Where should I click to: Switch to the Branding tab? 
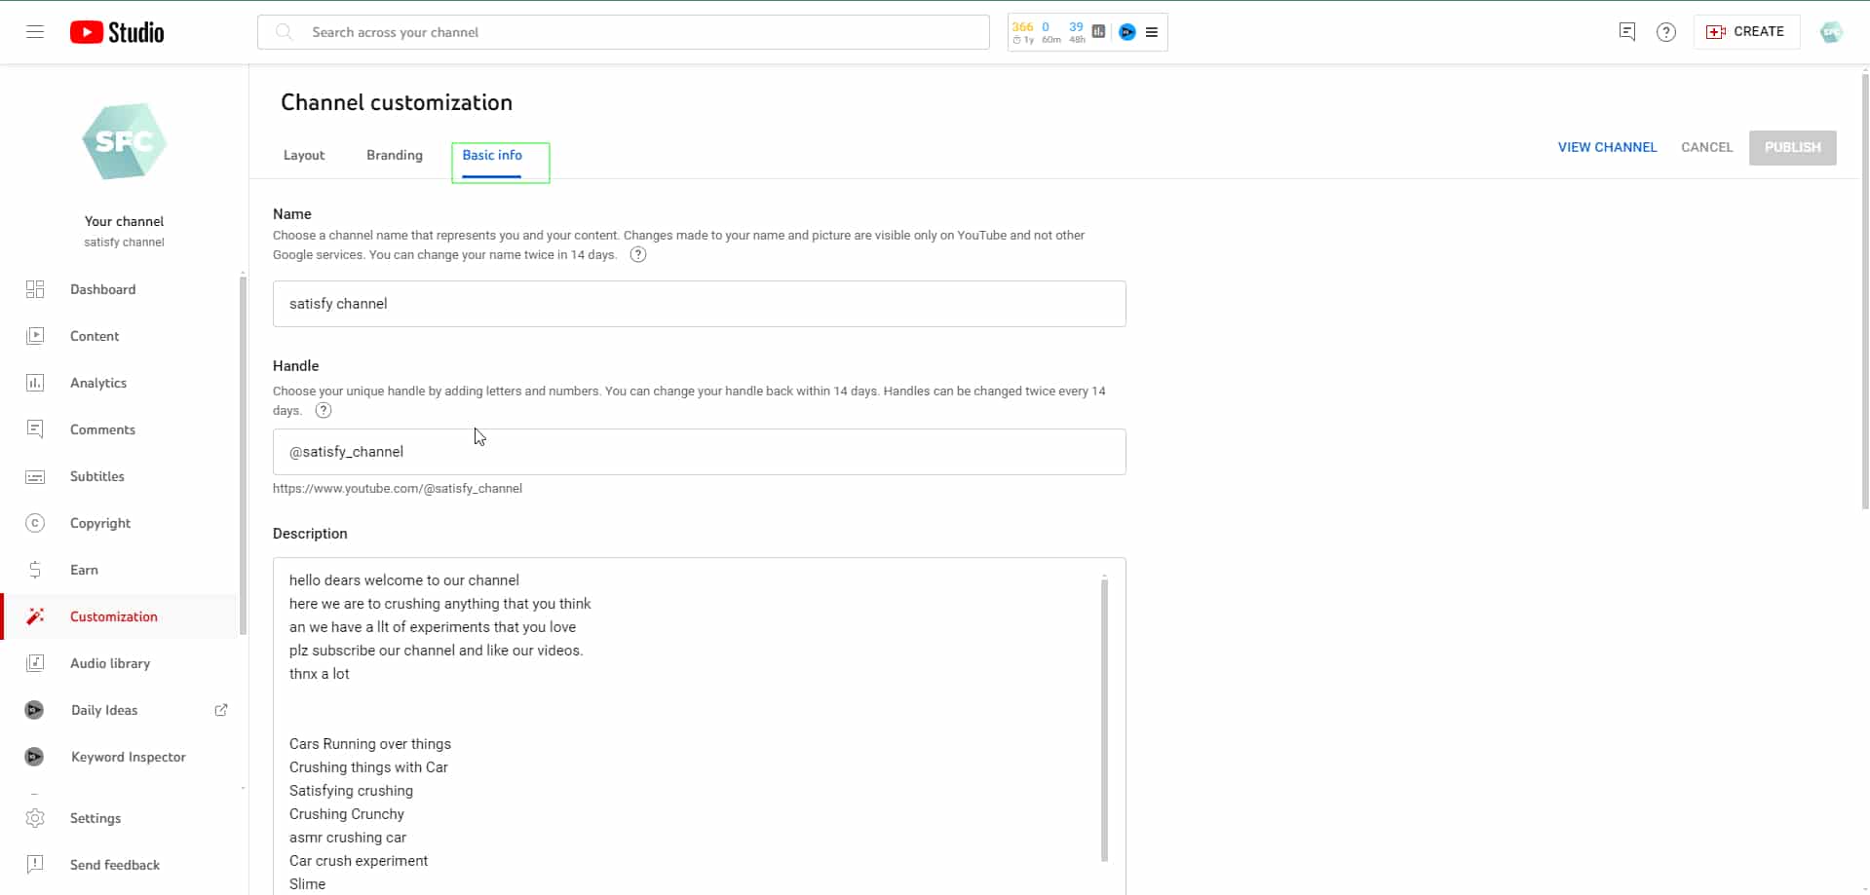(395, 156)
